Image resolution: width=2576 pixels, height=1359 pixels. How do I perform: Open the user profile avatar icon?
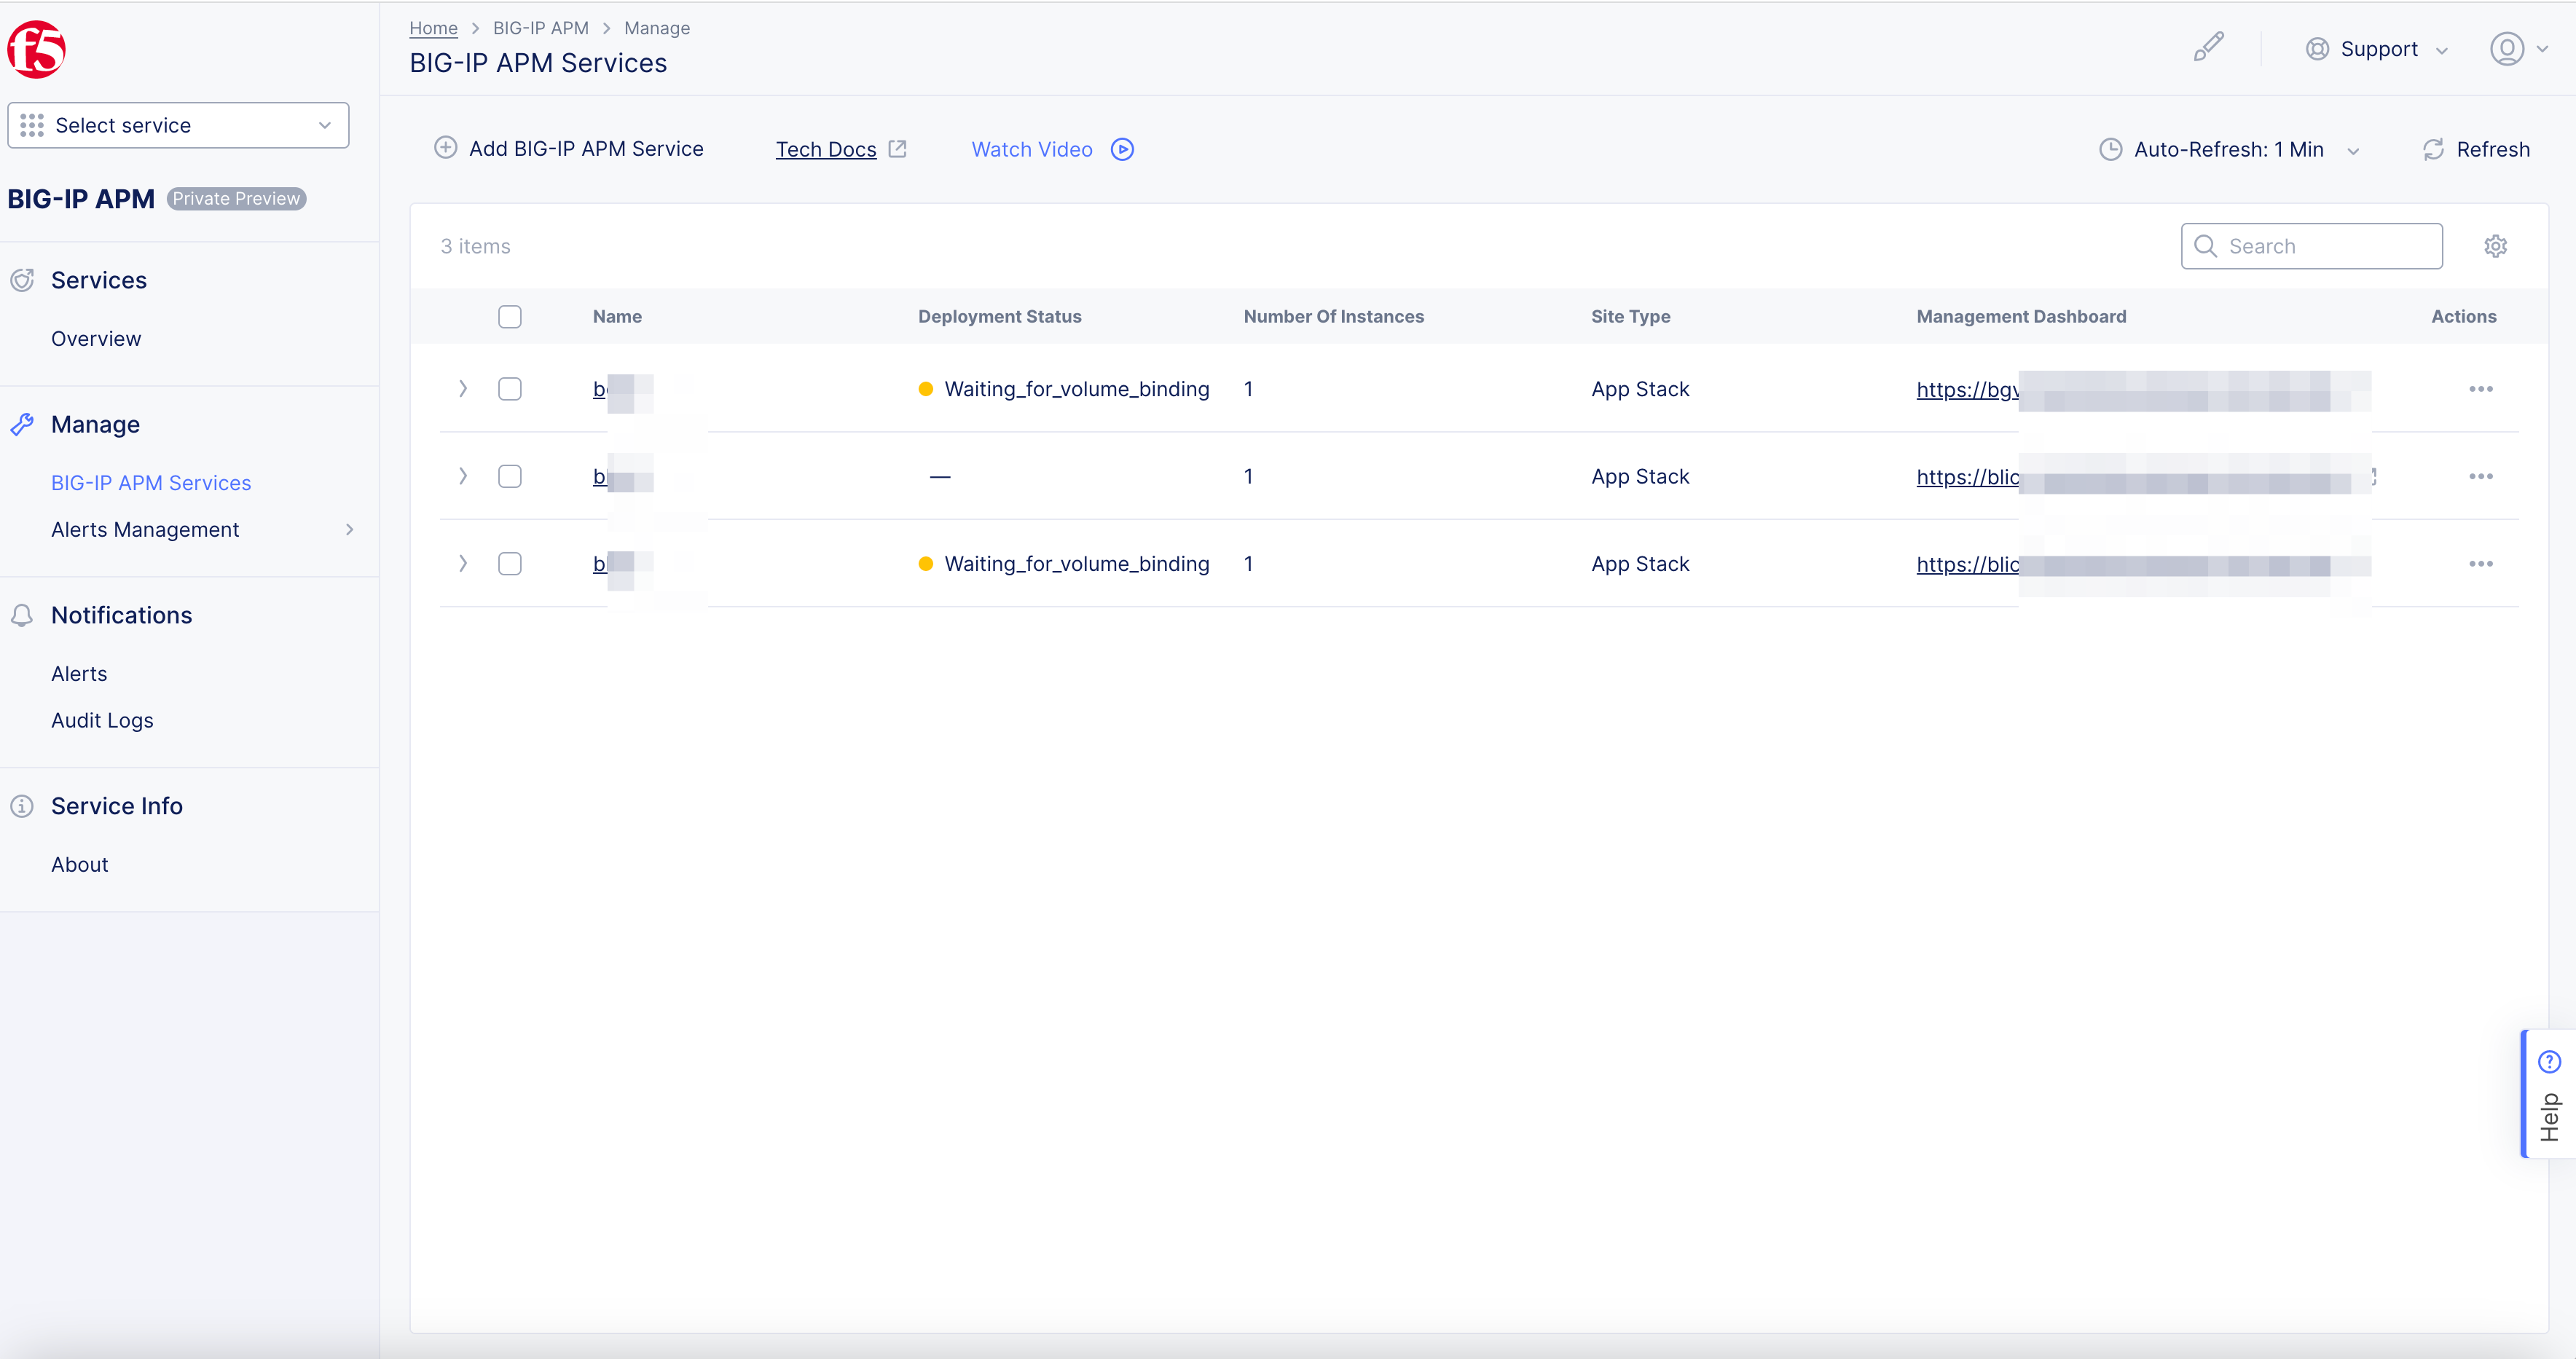click(x=2506, y=49)
